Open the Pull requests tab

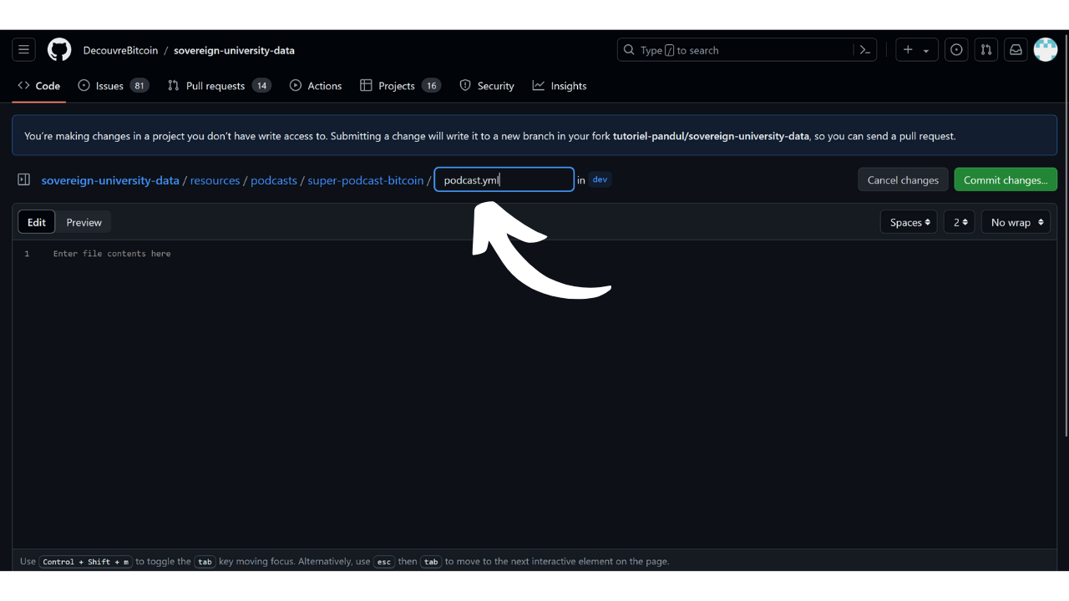pos(219,86)
